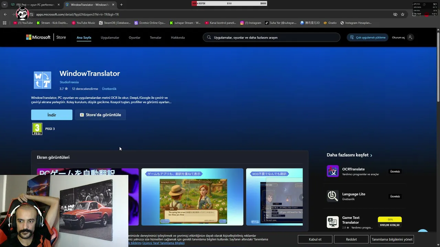Click the WindowTranslator app logo

click(42, 80)
